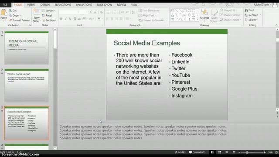
Task: Insert a New Slide via icon
Action: click(x=37, y=12)
